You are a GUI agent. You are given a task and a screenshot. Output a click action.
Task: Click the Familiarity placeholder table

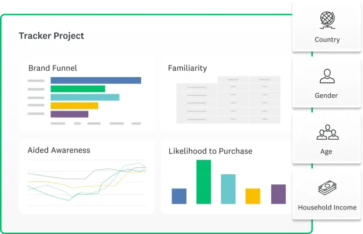pos(228,100)
